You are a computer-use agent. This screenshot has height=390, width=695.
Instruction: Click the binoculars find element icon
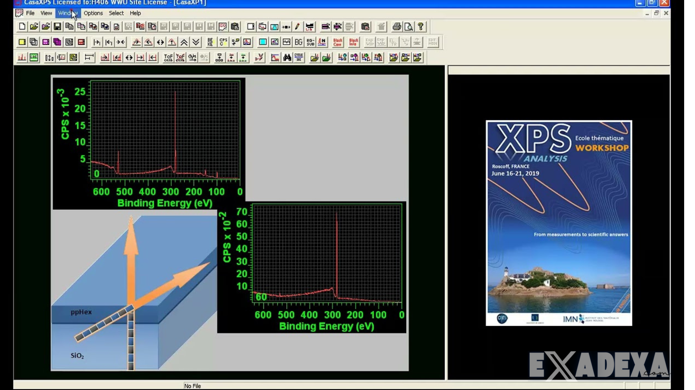tap(286, 57)
